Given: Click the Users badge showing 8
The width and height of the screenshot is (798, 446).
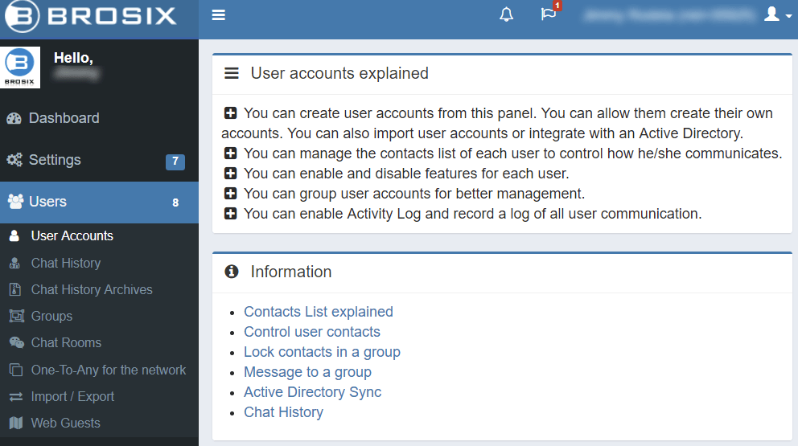Looking at the screenshot, I should pyautogui.click(x=175, y=203).
